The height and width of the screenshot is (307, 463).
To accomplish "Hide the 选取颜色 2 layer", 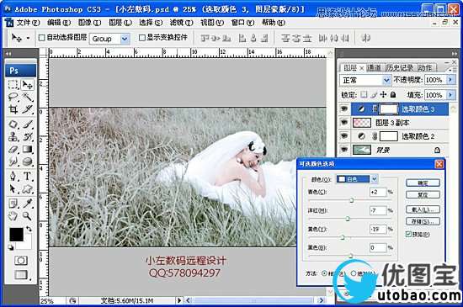I will coord(344,136).
